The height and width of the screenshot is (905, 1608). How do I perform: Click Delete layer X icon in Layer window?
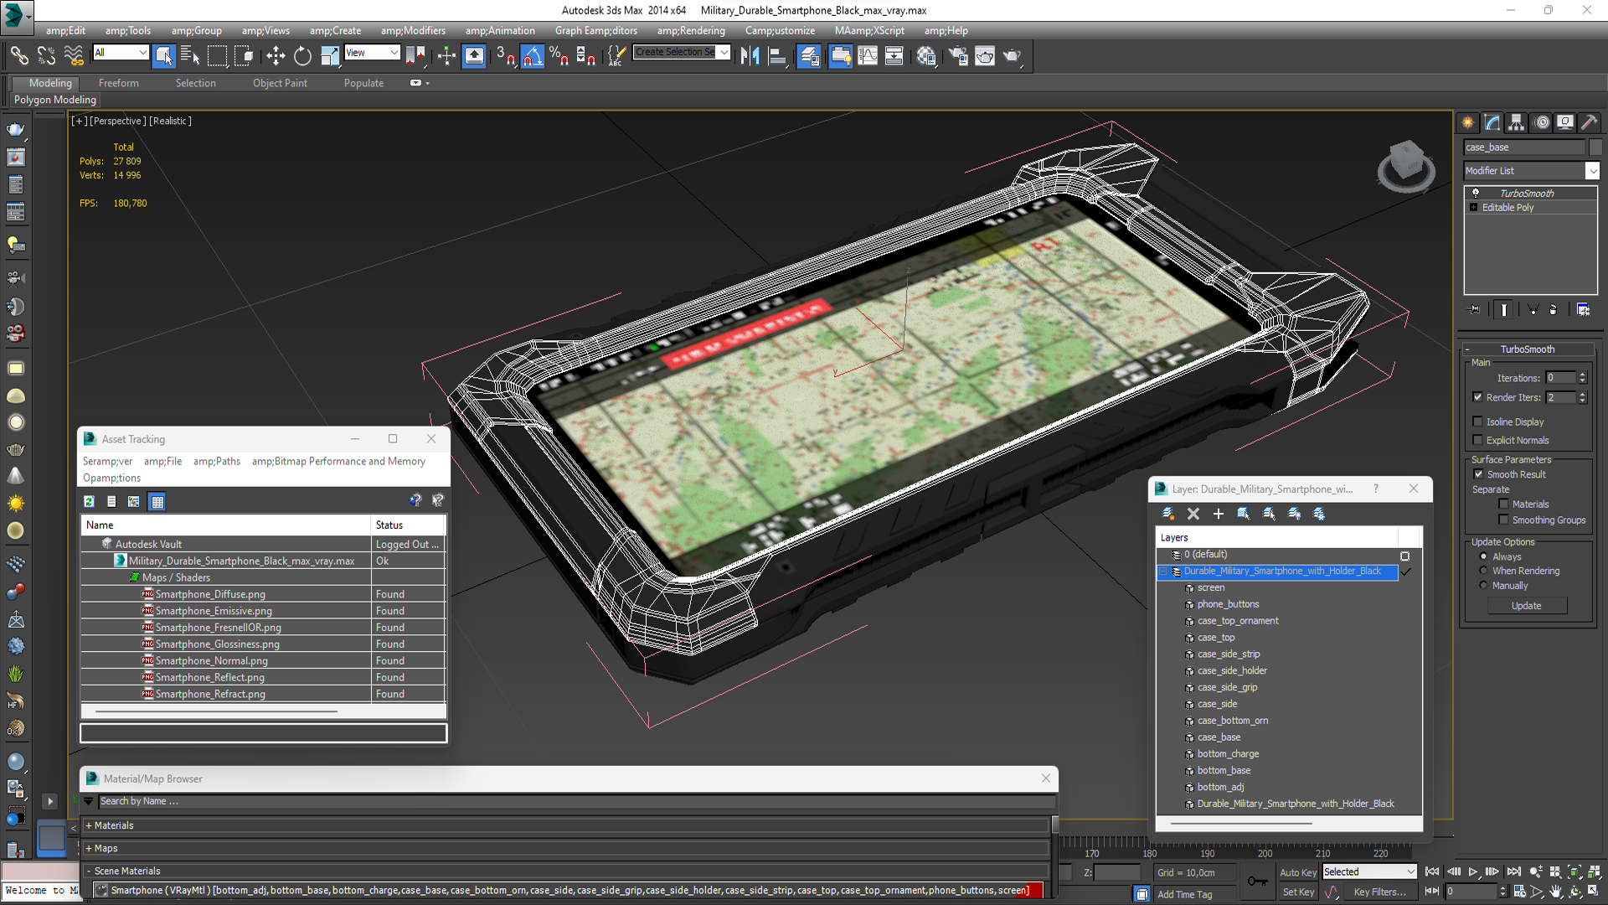pyautogui.click(x=1193, y=514)
